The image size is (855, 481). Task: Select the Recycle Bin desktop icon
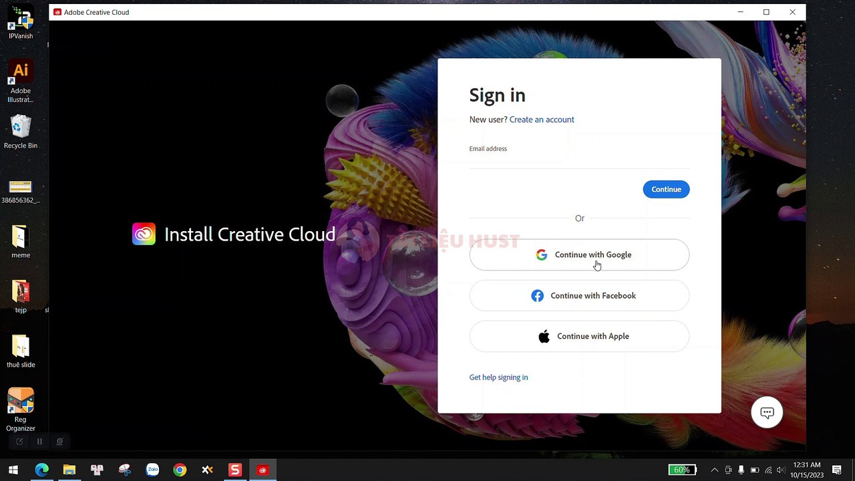[21, 132]
